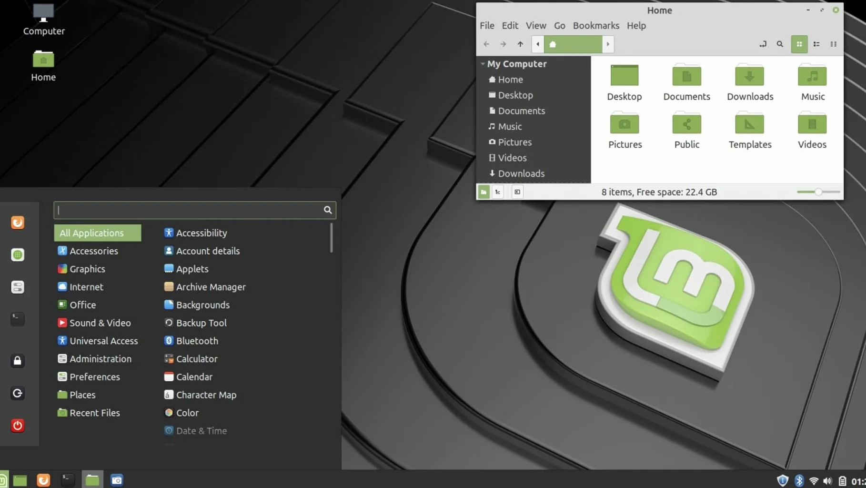Click the red Quit power icon

pyautogui.click(x=18, y=426)
